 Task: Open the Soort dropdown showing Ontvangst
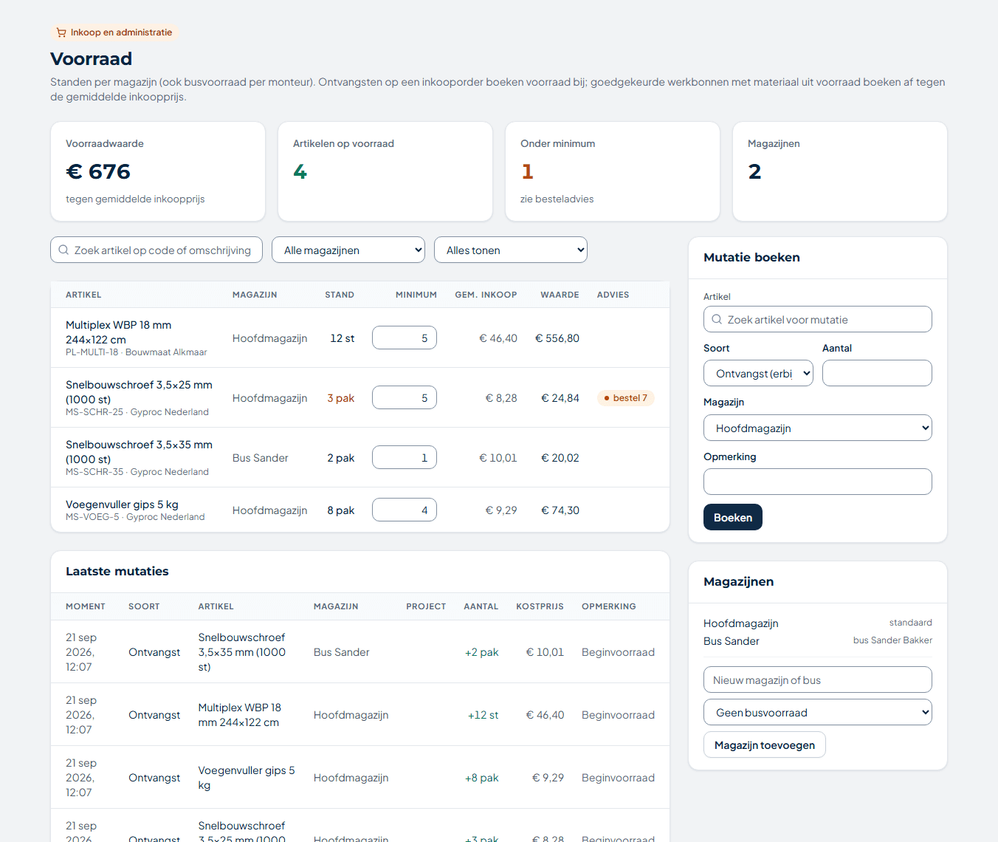(x=759, y=373)
